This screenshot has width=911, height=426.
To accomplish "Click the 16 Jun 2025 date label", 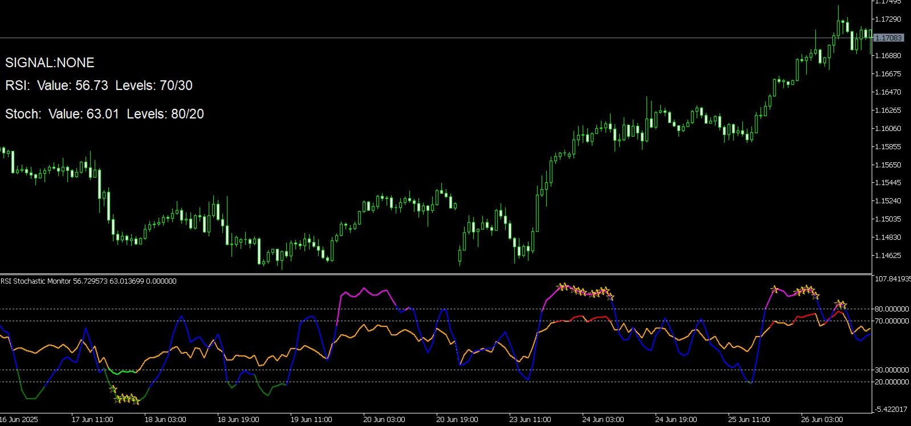I will coord(19,420).
